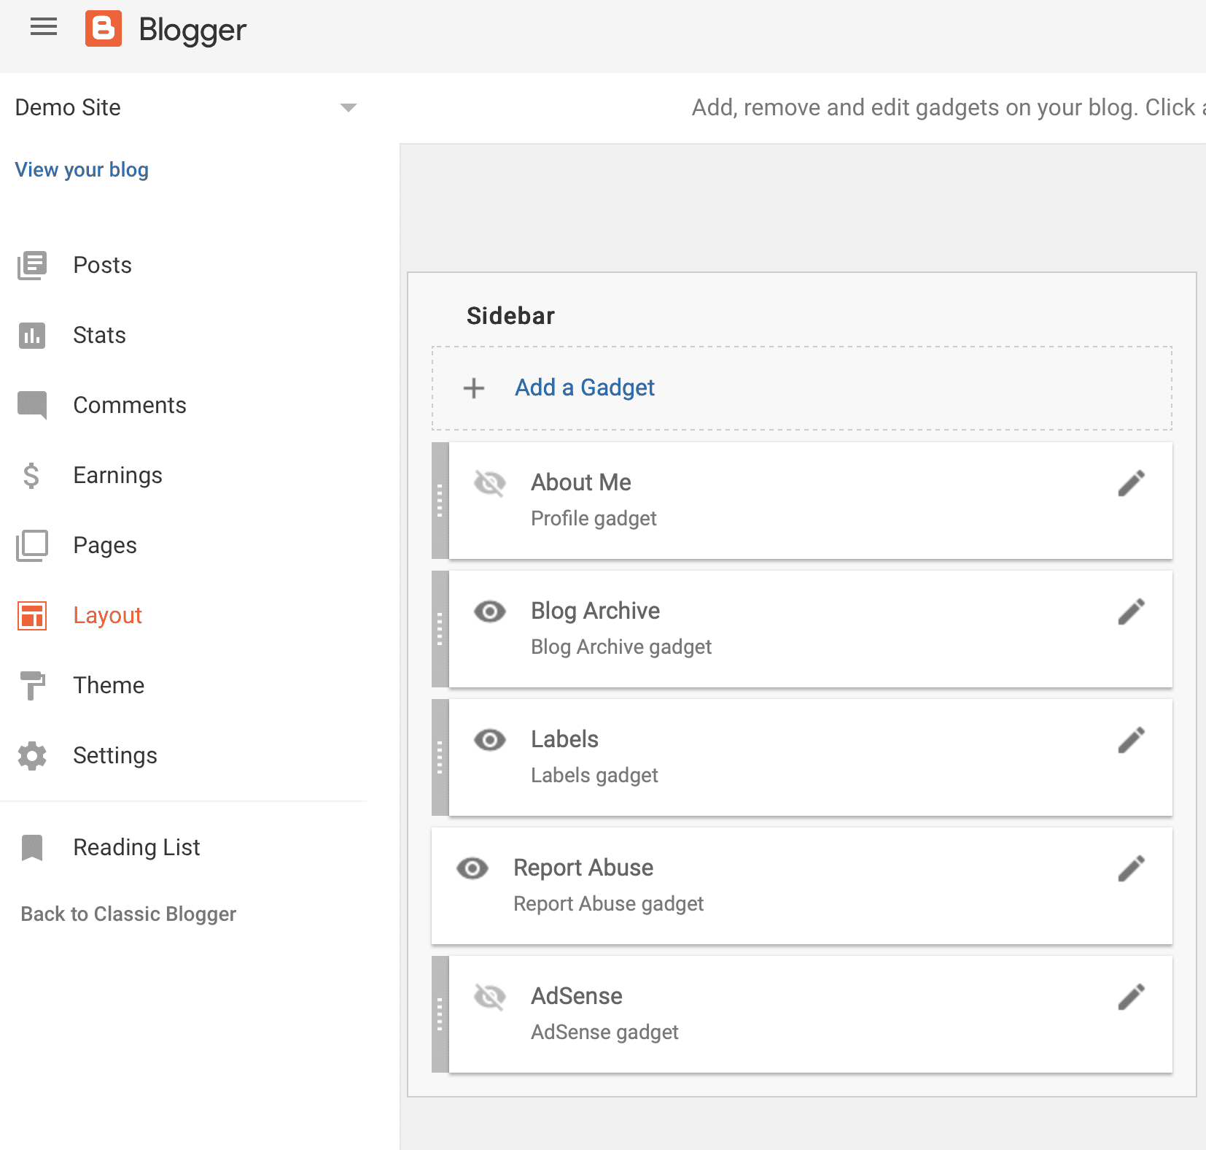Expand the navigation hamburger menu
Image resolution: width=1206 pixels, height=1150 pixels.
[43, 28]
